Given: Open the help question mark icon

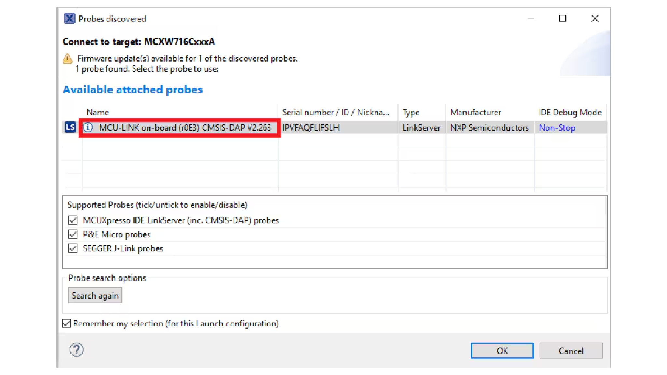Looking at the screenshot, I should 77,350.
